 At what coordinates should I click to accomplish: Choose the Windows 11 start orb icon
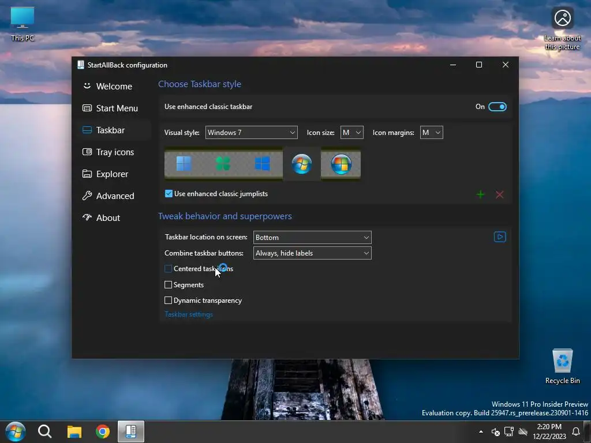tap(184, 164)
